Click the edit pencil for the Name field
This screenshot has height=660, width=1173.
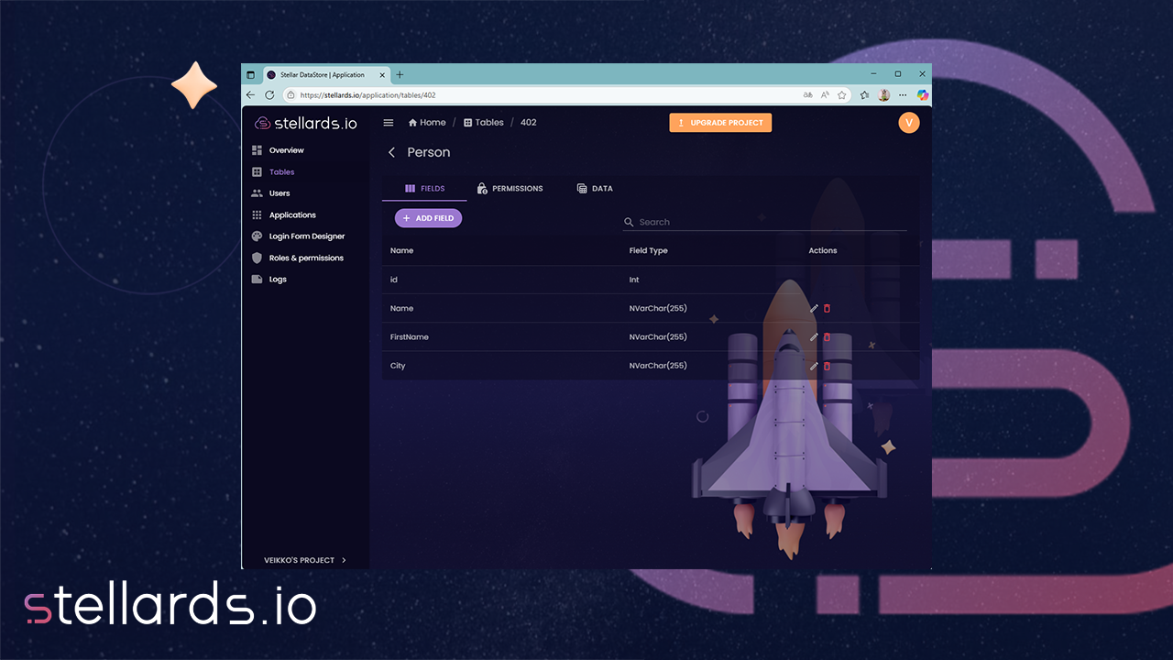coord(814,309)
